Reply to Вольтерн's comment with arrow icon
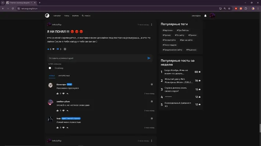 [68, 93]
